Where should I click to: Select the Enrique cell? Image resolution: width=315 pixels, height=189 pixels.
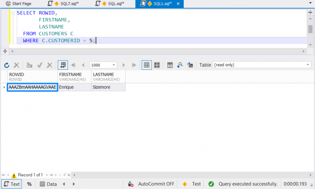pyautogui.click(x=75, y=87)
